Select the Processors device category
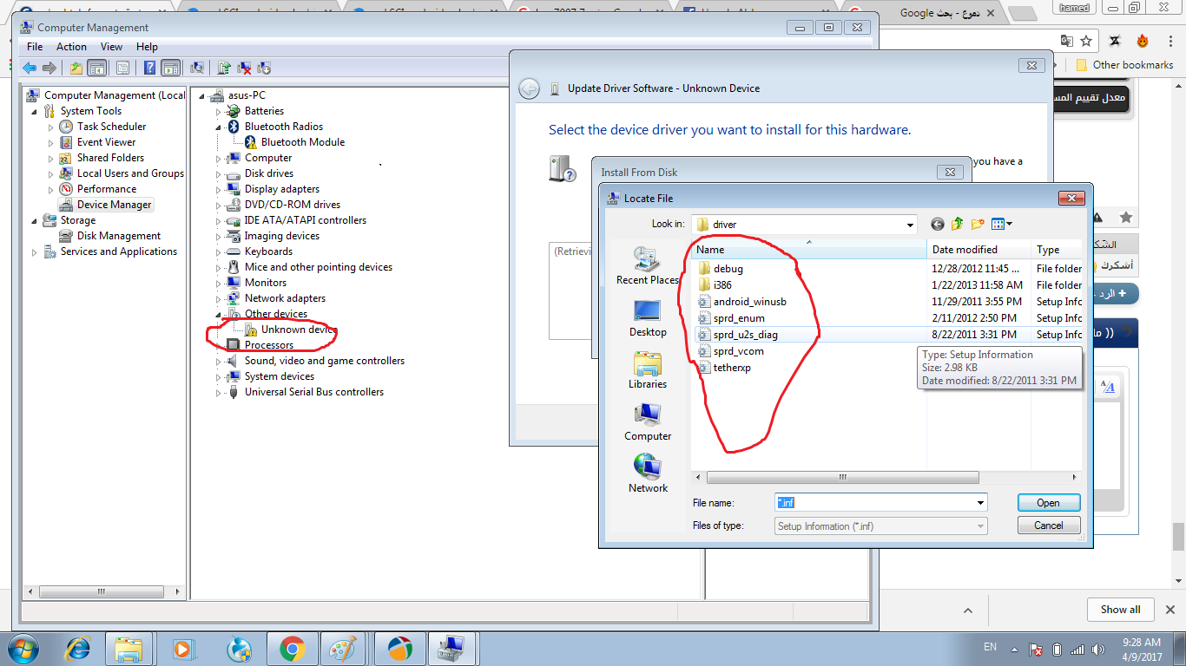1186x666 pixels. coord(260,345)
